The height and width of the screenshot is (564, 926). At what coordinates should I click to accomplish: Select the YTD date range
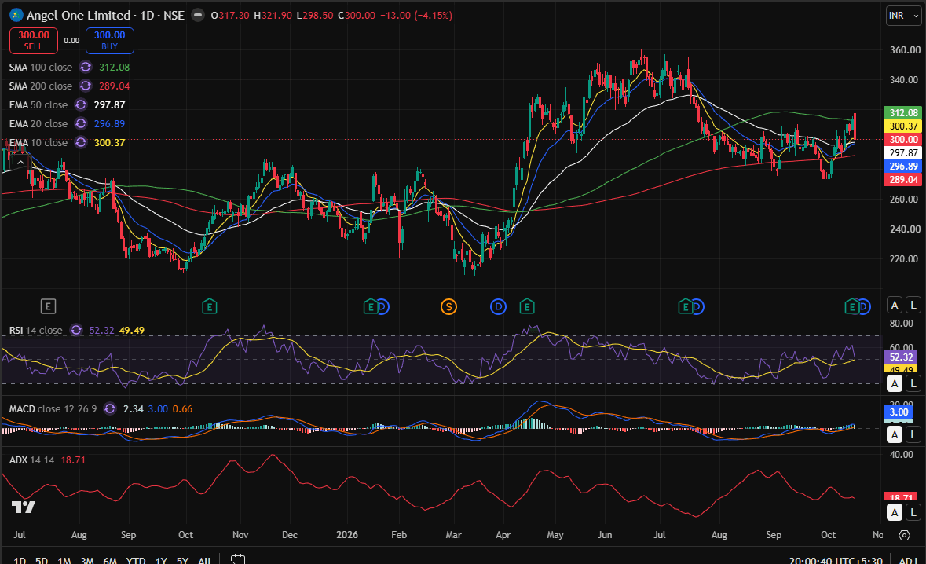coord(136,560)
